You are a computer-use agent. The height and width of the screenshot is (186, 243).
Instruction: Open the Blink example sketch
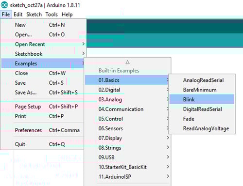202,99
